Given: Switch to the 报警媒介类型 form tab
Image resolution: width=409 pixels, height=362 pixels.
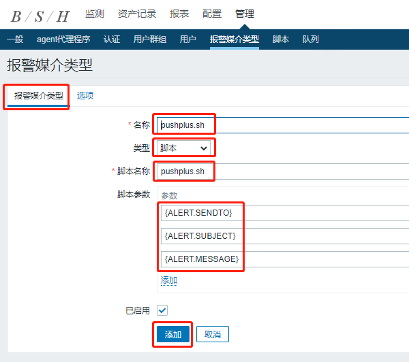Looking at the screenshot, I should 39,96.
